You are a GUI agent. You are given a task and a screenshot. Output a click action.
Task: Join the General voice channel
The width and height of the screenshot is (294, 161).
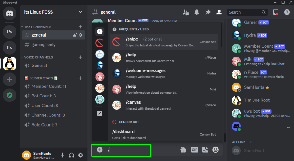coord(39,65)
